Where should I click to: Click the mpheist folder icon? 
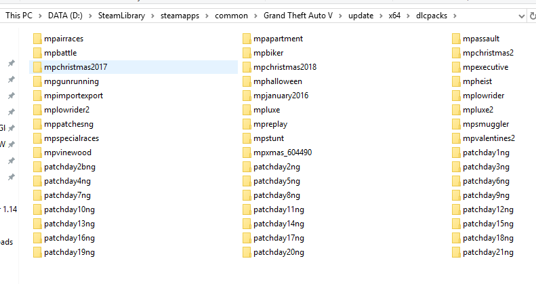pos(456,81)
